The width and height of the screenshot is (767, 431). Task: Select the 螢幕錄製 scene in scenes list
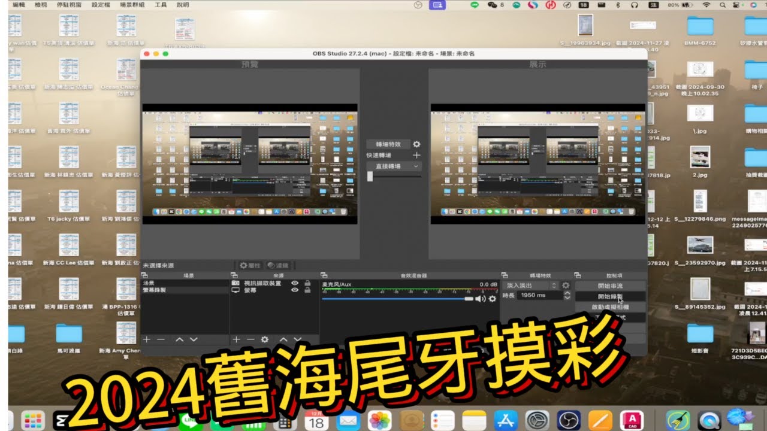(185, 290)
